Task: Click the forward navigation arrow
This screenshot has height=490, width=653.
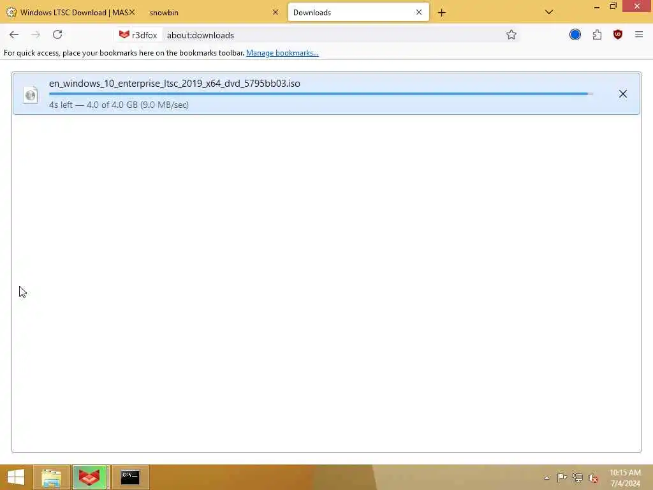Action: point(36,35)
